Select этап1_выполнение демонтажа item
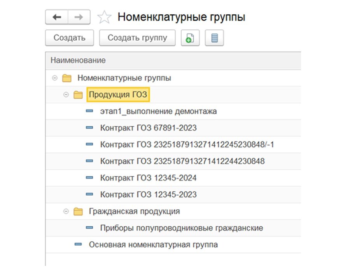The height and width of the screenshot is (267, 357). pos(158,111)
